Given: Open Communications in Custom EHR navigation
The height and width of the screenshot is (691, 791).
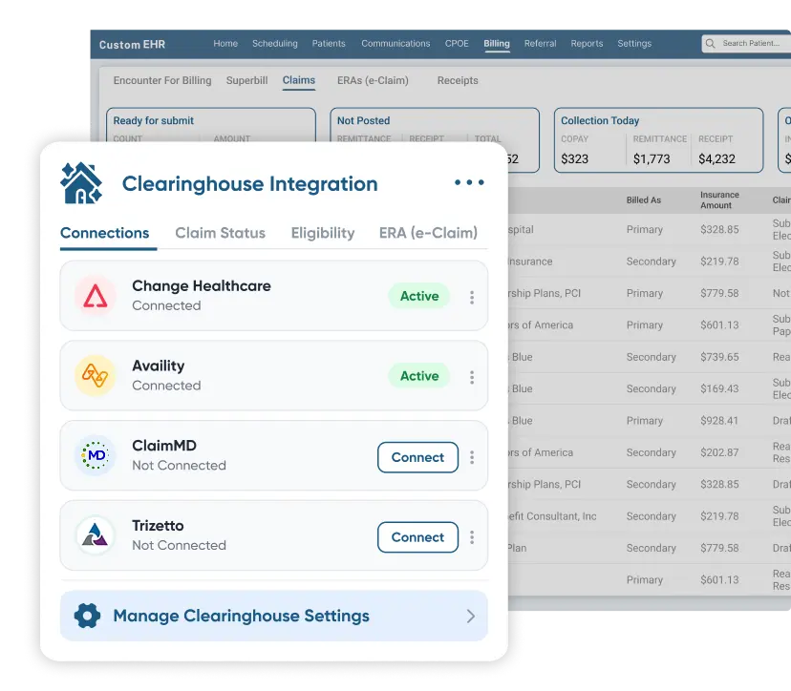Looking at the screenshot, I should point(395,43).
